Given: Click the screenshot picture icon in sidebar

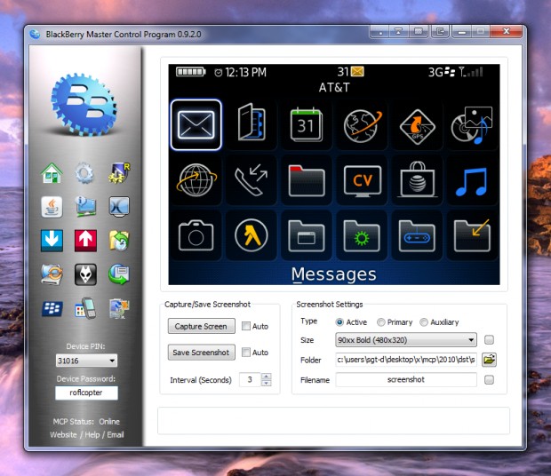Looking at the screenshot, I should [x=119, y=308].
